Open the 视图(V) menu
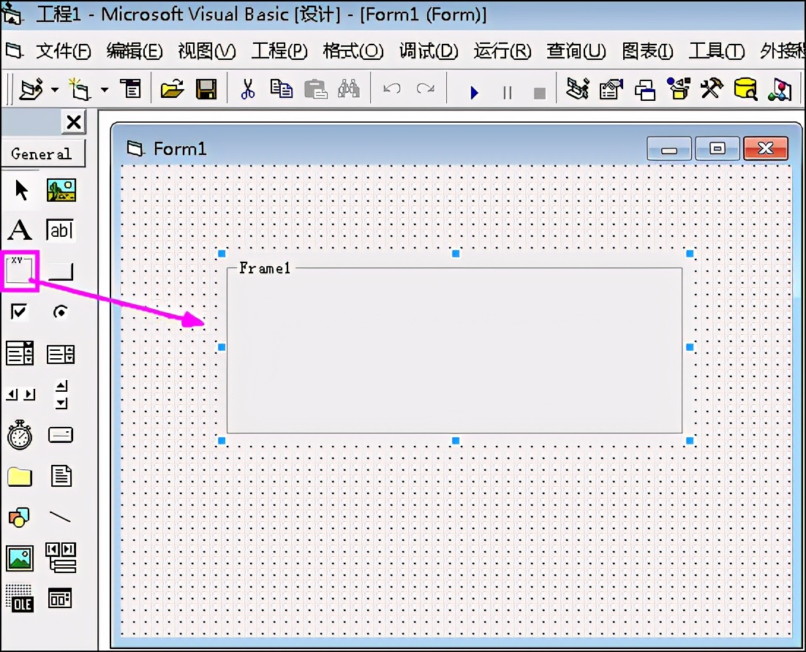This screenshot has height=652, width=806. 207,51
